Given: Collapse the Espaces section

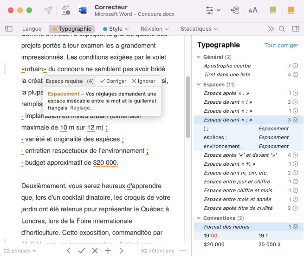Looking at the screenshot, I should [199, 85].
